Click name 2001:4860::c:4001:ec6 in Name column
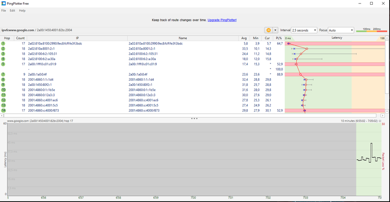390x202 pixels. [144, 100]
